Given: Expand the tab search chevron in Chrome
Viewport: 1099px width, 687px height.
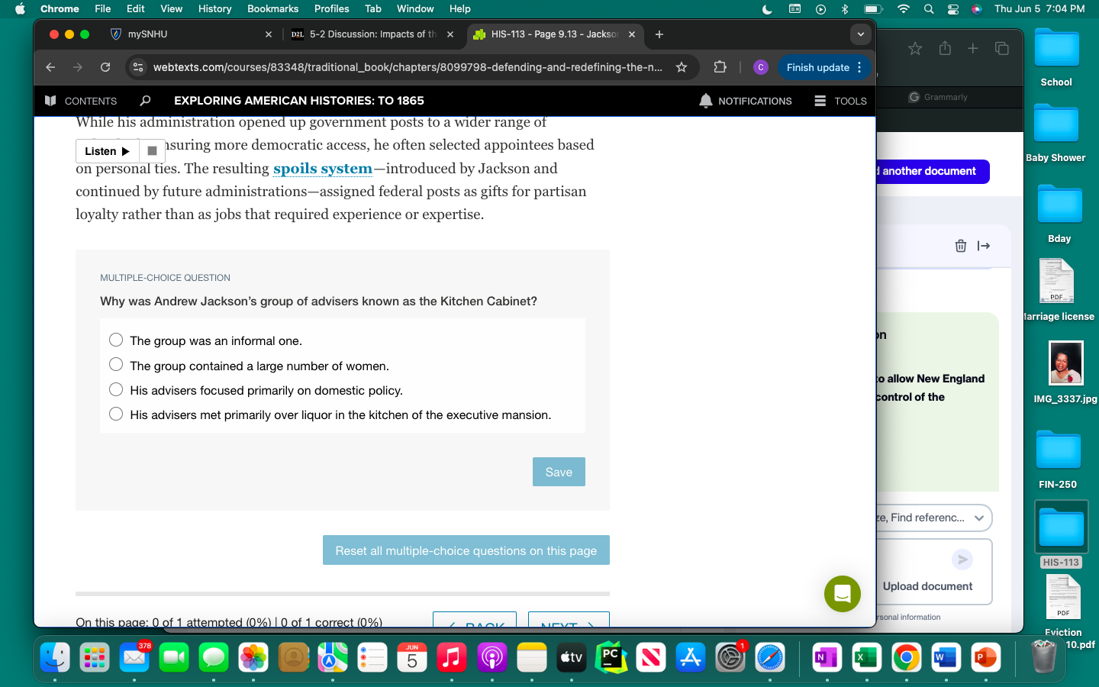Looking at the screenshot, I should tap(860, 34).
